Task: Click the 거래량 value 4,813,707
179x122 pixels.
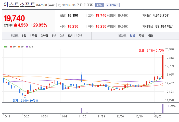Action: tap(160, 15)
